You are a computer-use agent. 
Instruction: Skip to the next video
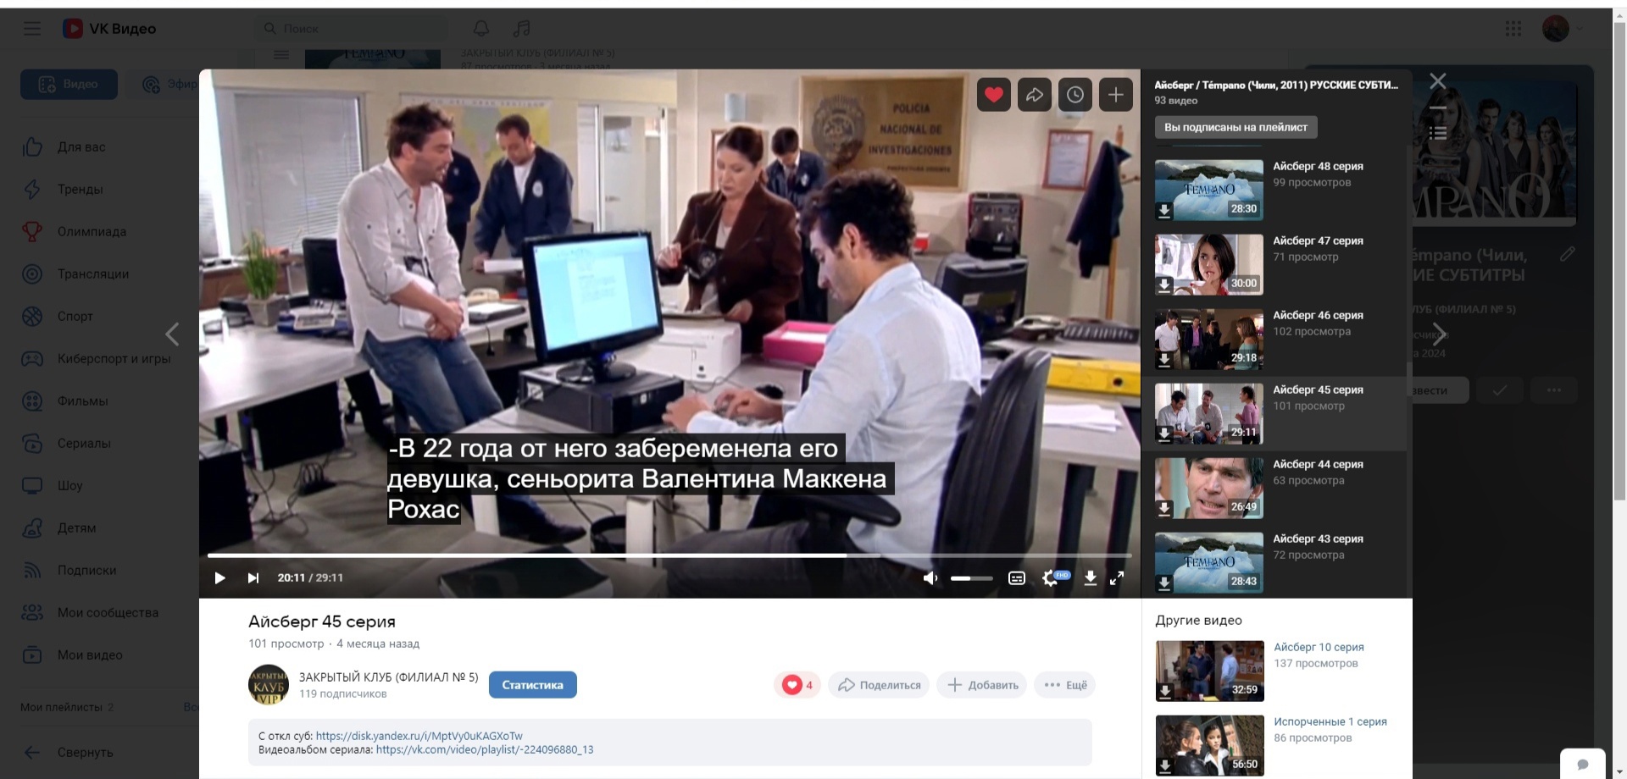253,577
